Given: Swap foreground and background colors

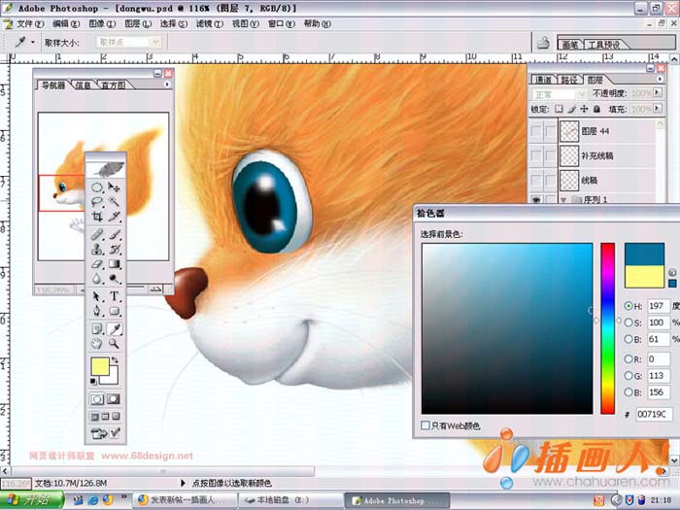Looking at the screenshot, I should click(115, 360).
